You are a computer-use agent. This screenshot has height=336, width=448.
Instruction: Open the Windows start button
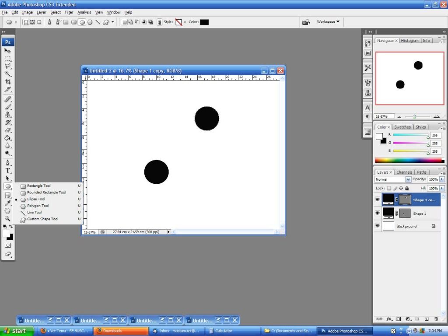point(17,331)
